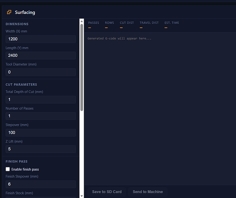The height and width of the screenshot is (198, 236).
Task: Click the TRAVEL DIST stat label
Action: tap(149, 23)
